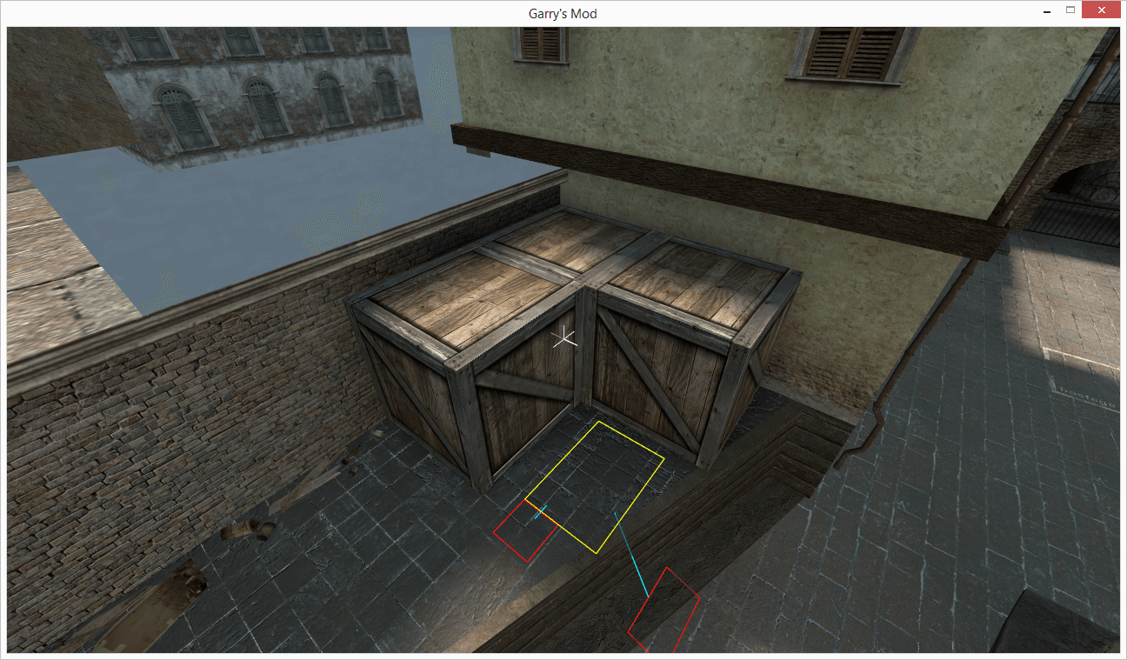Click the large red rectangle on the ledge
This screenshot has height=660, width=1127.
(664, 610)
